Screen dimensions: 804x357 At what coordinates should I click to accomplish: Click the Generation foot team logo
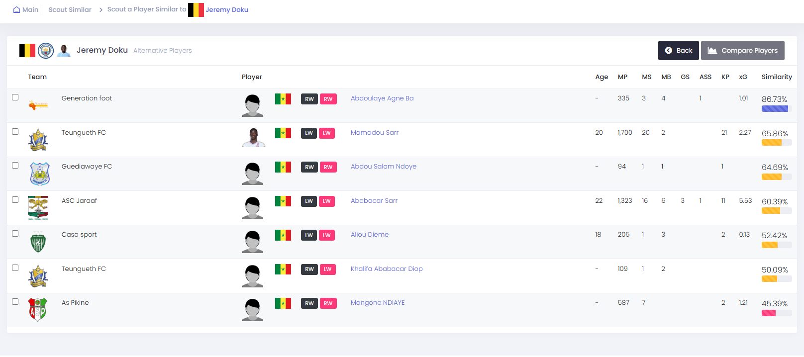[x=38, y=105]
